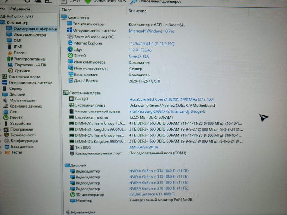This screenshot has height=215, width=287.
Task: Click the База данных database icon
Action: [7, 147]
